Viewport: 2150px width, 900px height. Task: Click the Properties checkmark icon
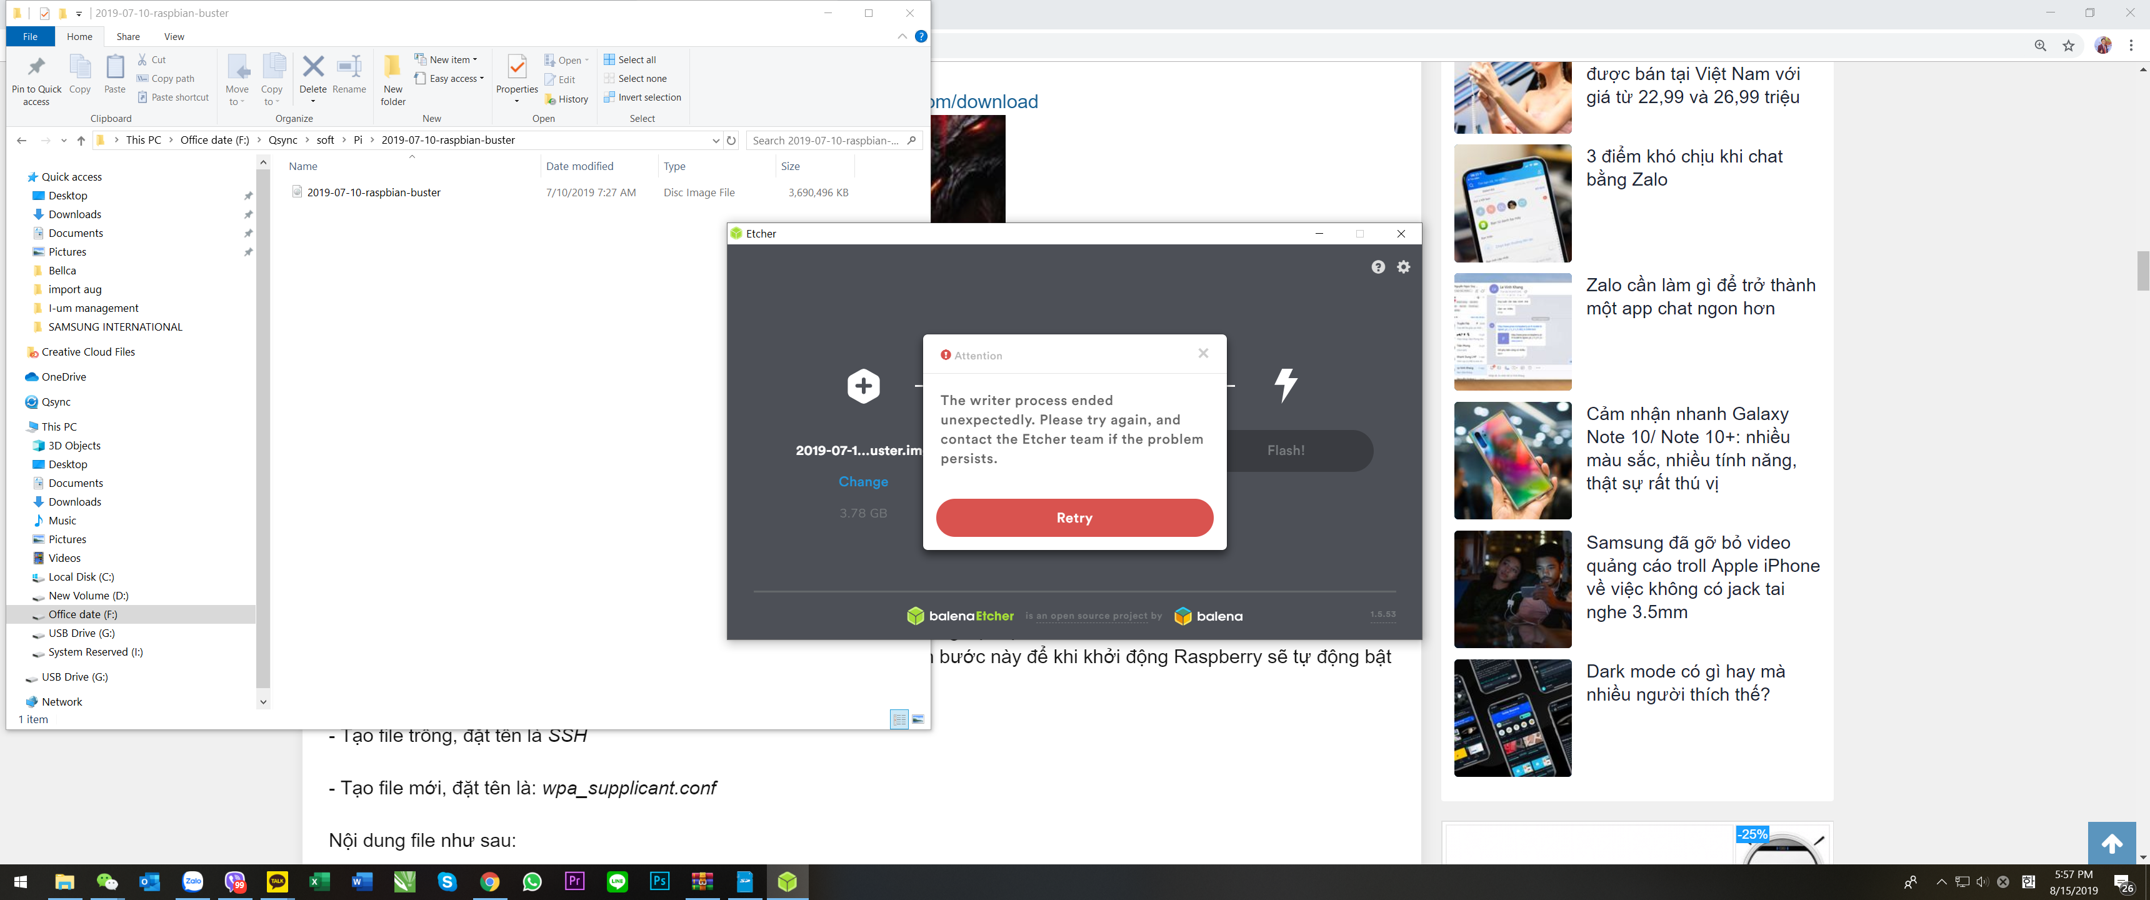point(517,67)
